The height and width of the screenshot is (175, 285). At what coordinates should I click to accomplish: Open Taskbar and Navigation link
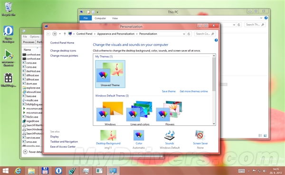(64, 142)
